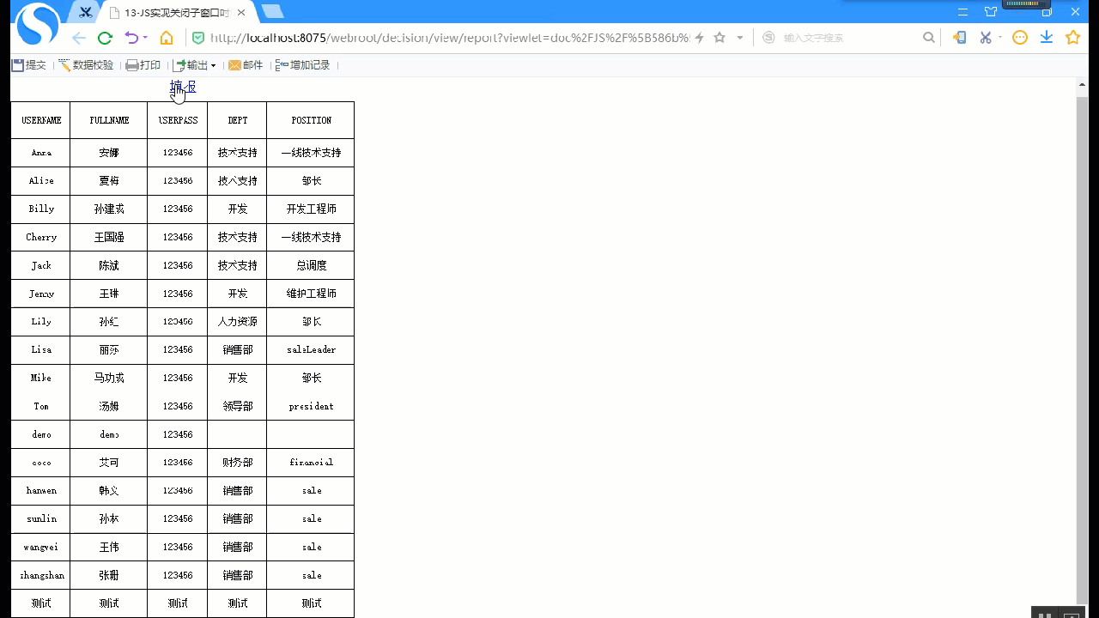Click 人力资源 department cell
Screen dimensions: 1099x618
click(238, 322)
